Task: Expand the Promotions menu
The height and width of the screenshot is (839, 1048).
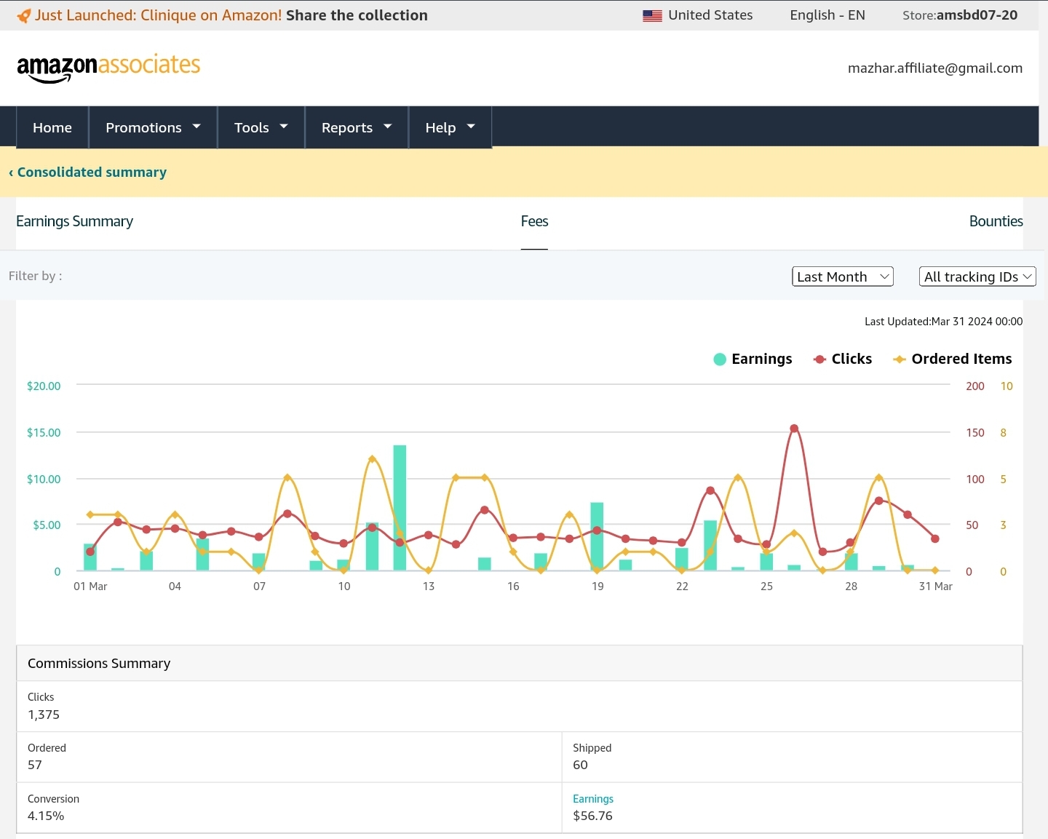Action: pyautogui.click(x=153, y=127)
